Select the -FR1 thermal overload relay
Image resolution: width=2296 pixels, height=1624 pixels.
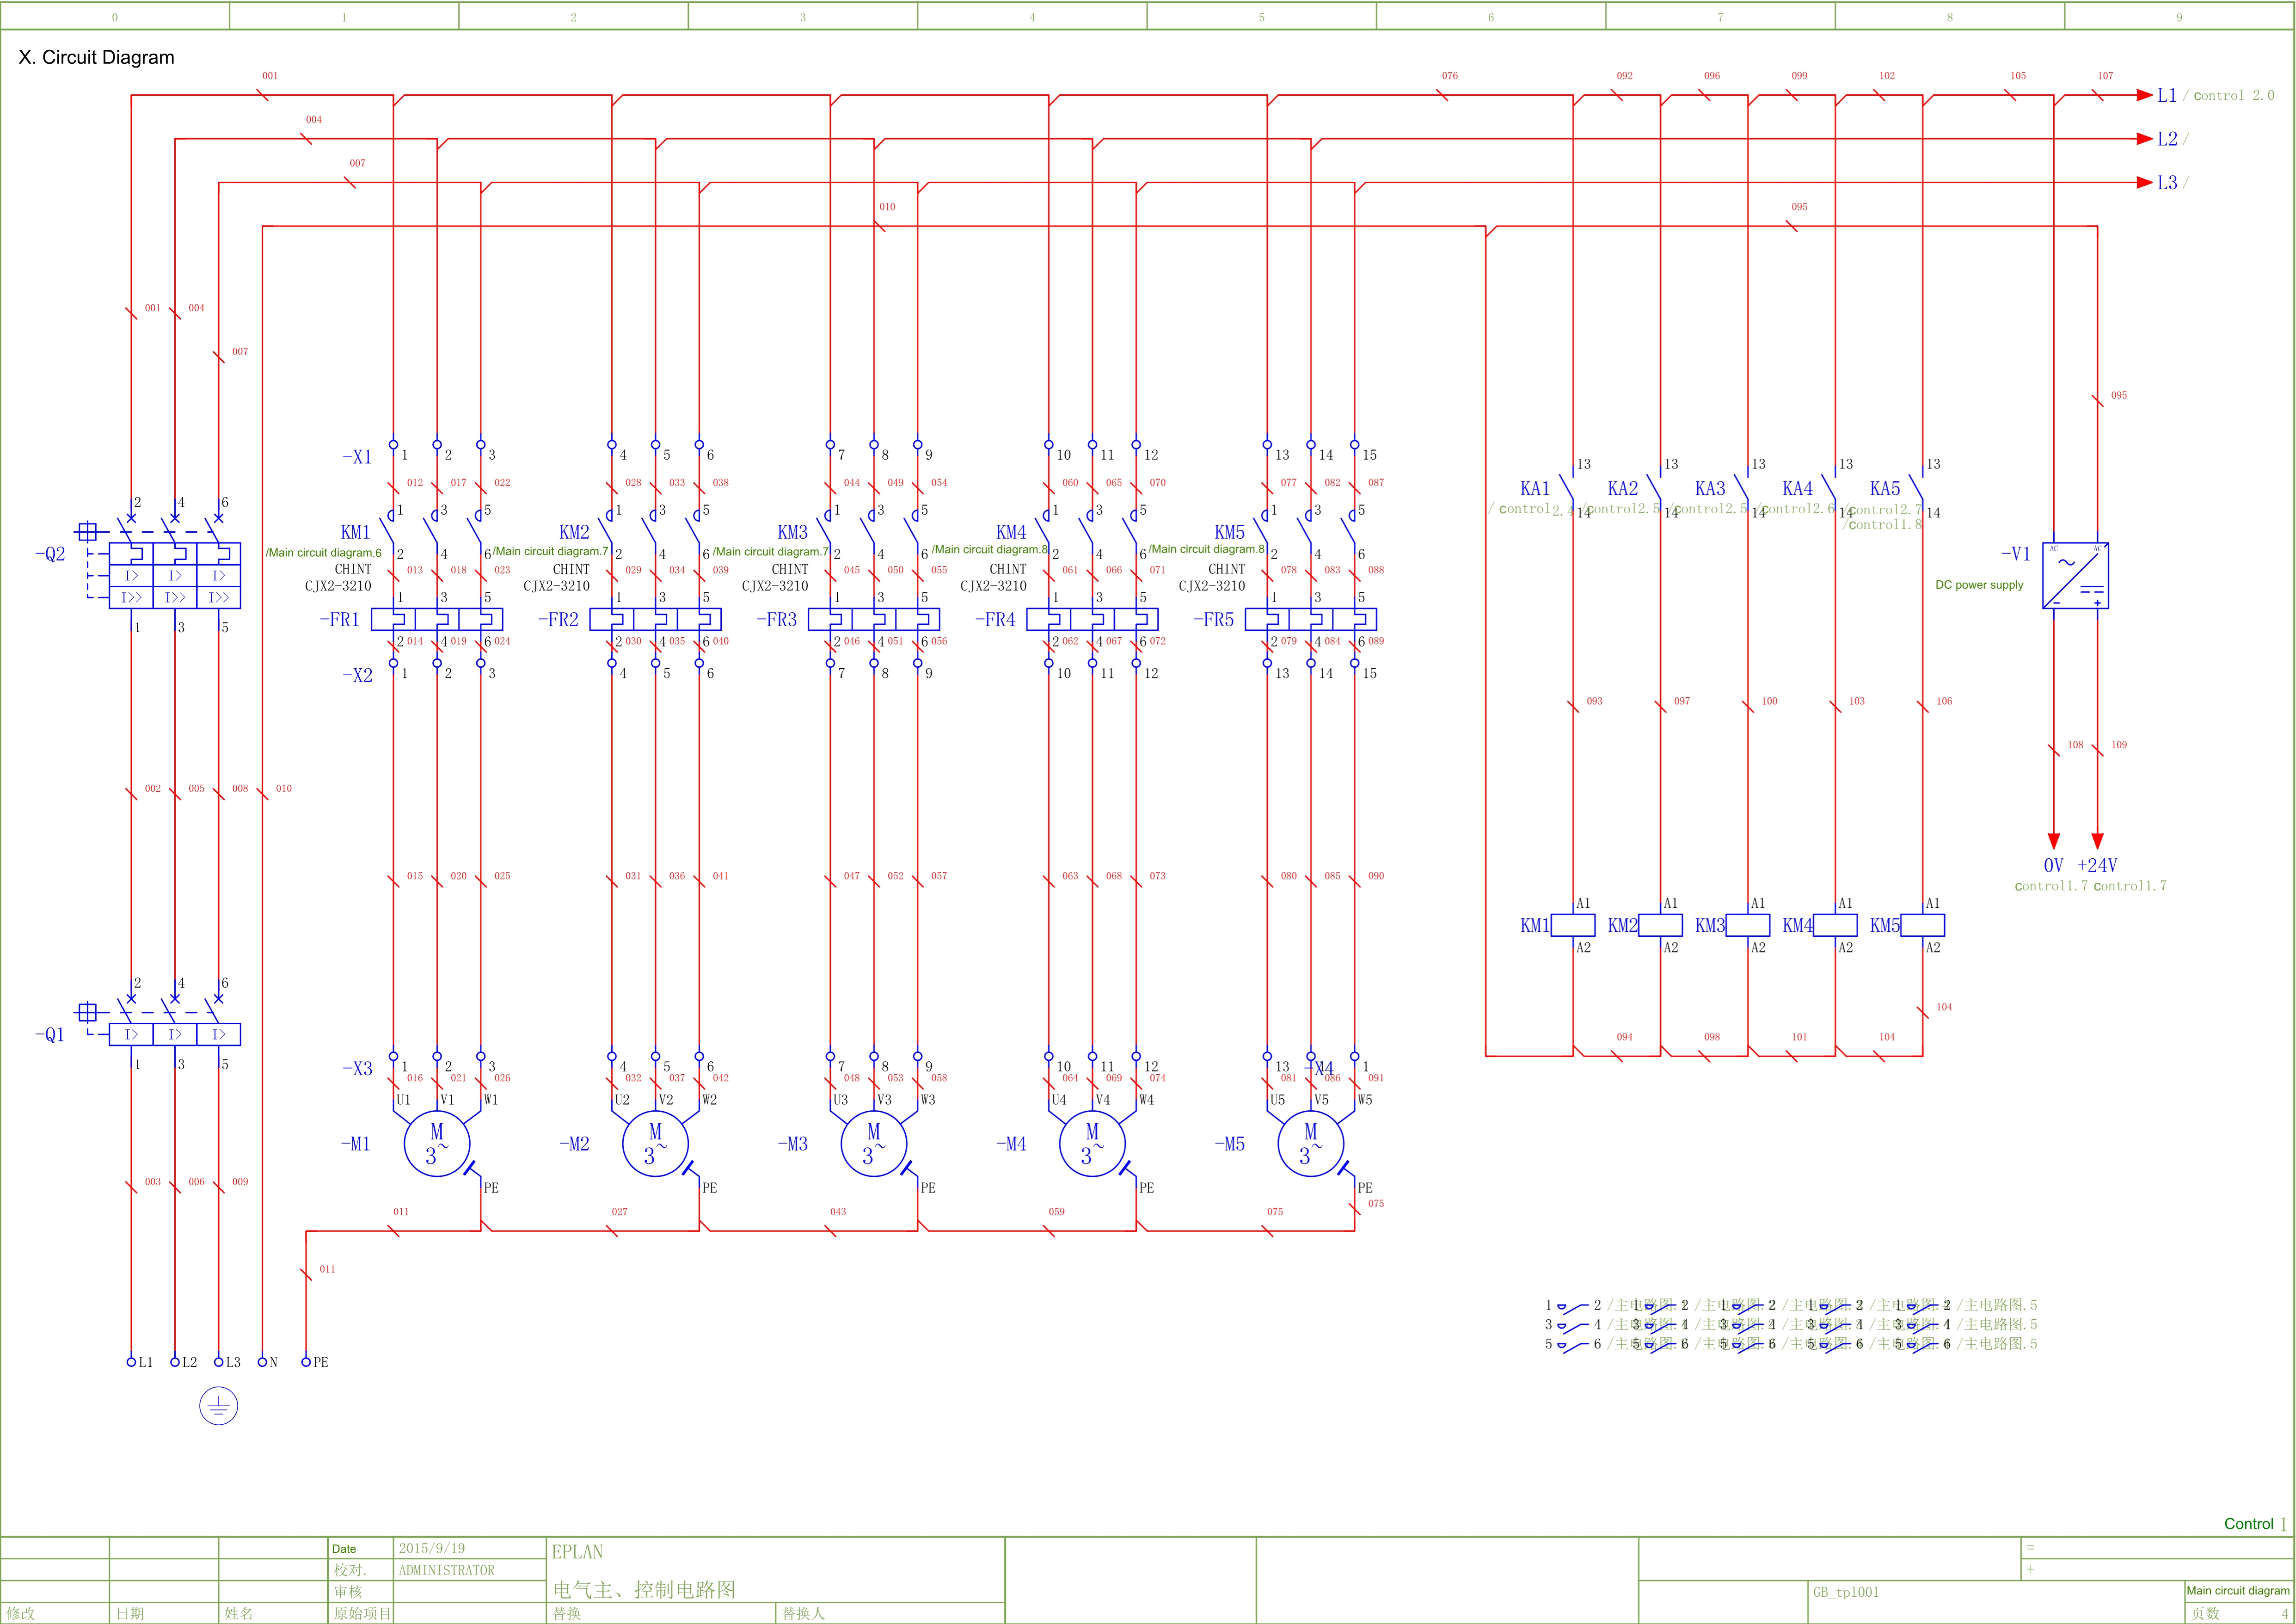437,619
